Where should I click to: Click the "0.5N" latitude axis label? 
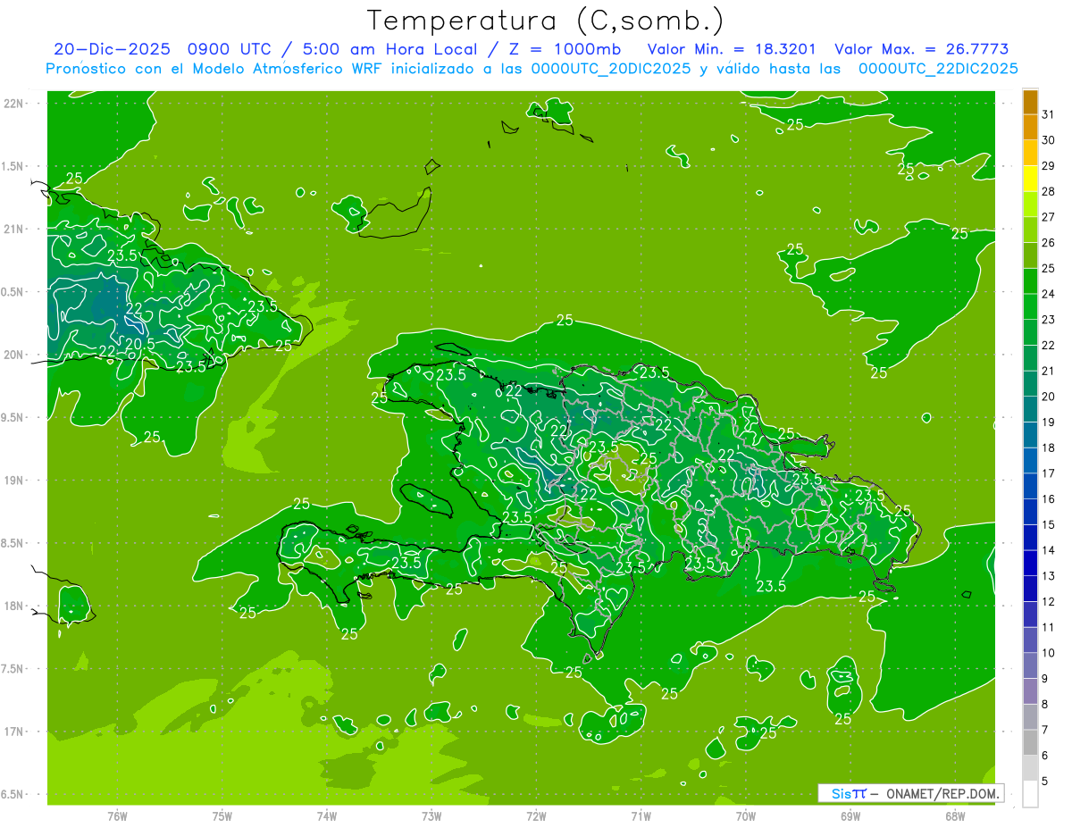(x=13, y=292)
